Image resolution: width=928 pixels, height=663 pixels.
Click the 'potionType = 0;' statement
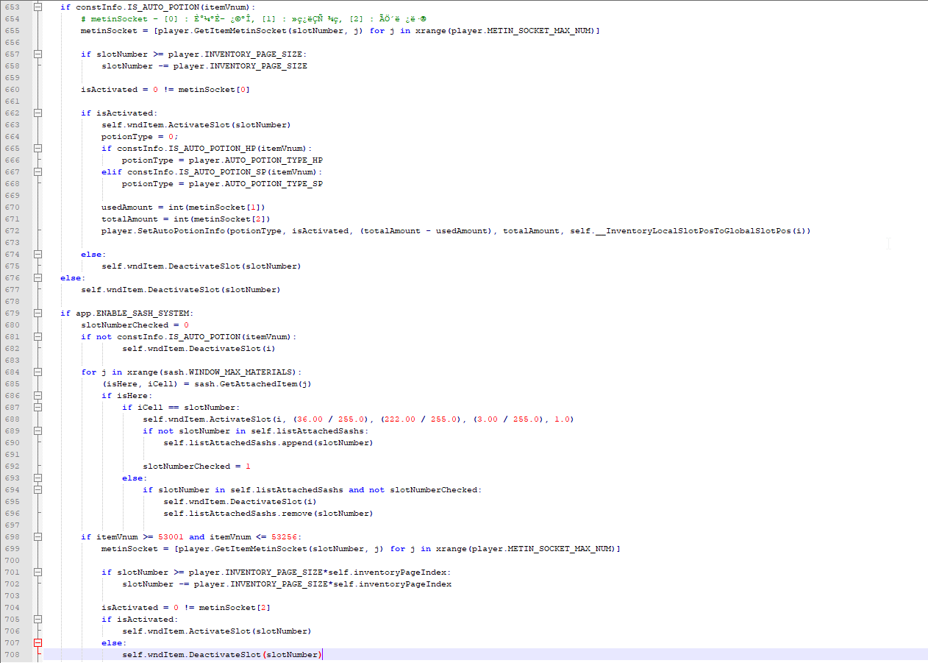click(x=140, y=137)
